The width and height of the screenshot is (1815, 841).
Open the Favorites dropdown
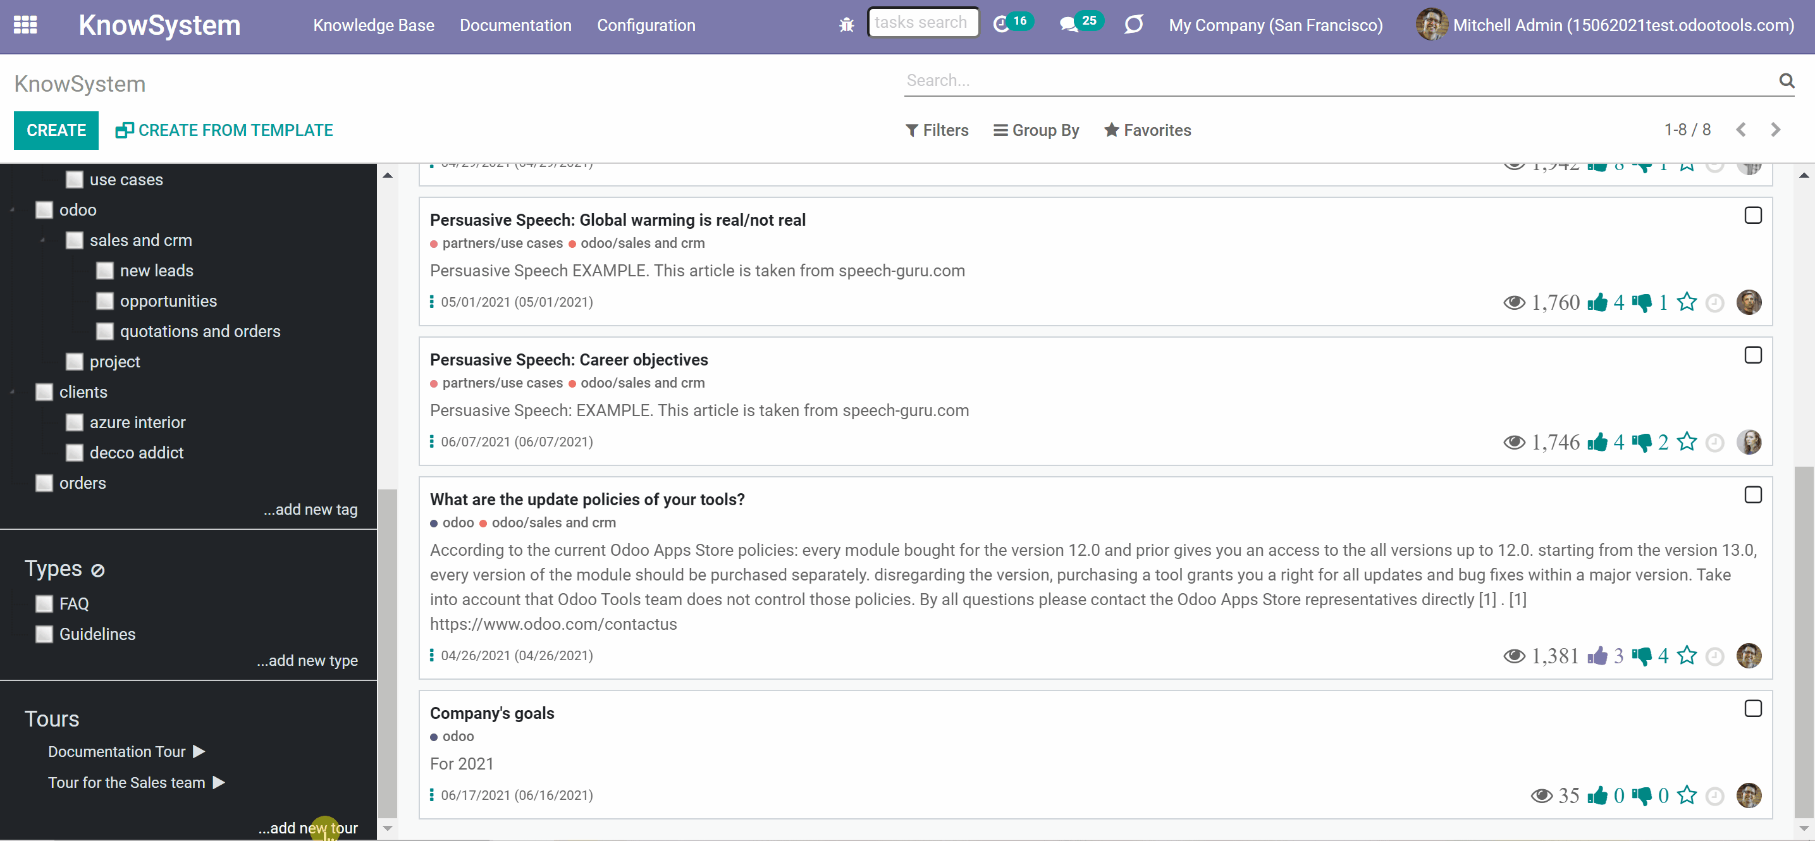[1147, 130]
